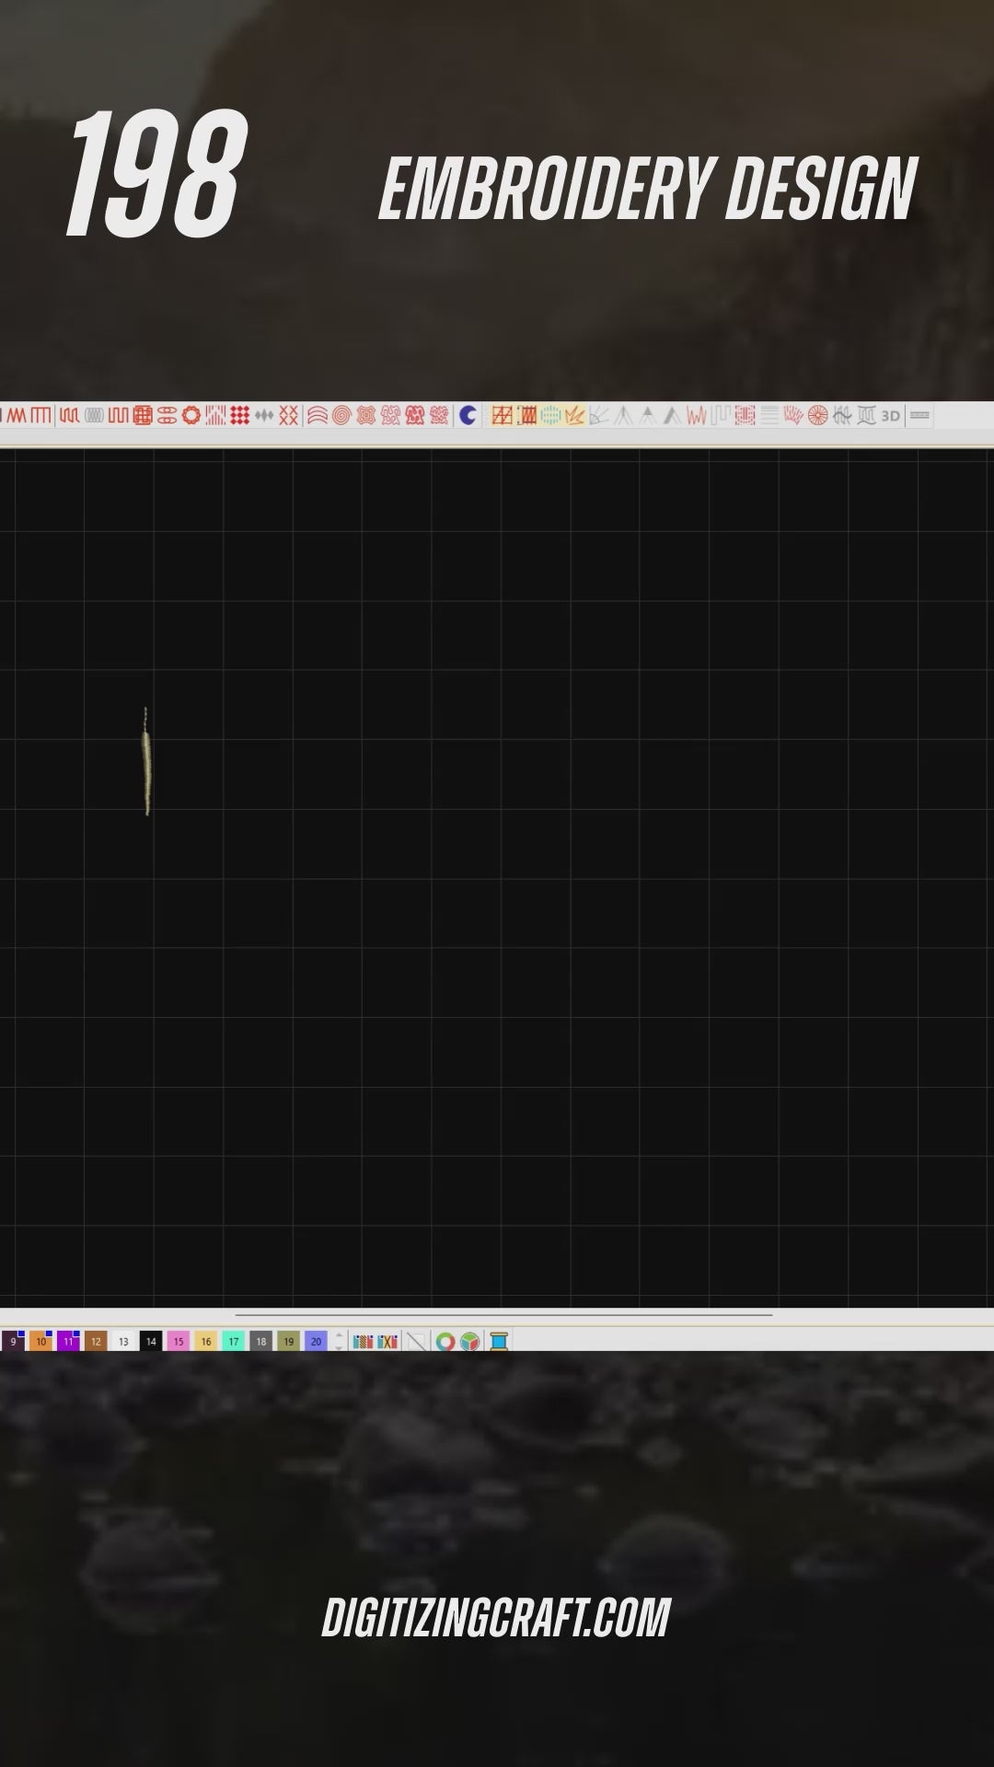This screenshot has height=1767, width=994.
Task: Click the red XX cross stitch icon
Action: pos(289,416)
